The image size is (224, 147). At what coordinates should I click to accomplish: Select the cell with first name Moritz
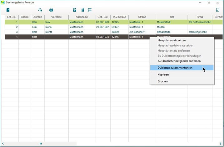[56, 32]
